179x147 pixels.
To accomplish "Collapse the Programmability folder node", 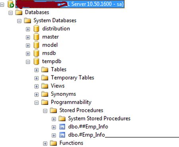I will coord(37,103).
